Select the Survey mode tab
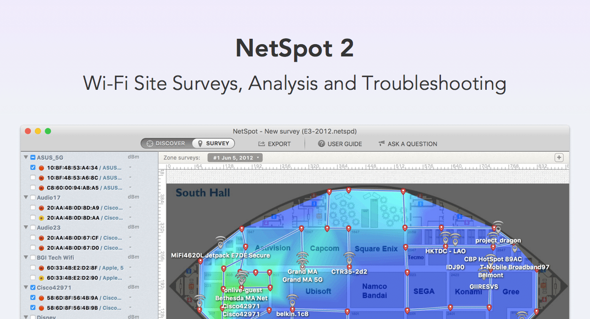590x319 pixels. pos(213,143)
